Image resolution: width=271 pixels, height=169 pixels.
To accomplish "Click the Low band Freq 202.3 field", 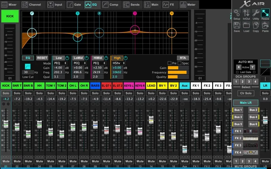I will 59,72.
